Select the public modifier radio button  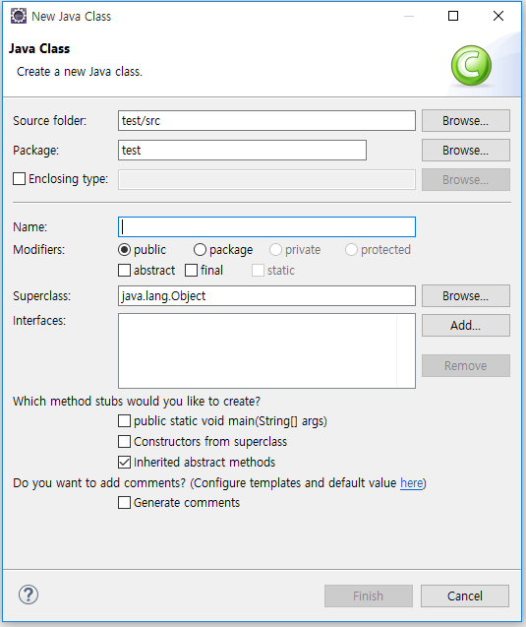(x=124, y=250)
